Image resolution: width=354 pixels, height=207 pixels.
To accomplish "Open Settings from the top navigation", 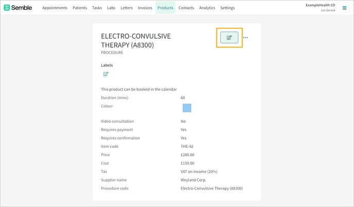I will [x=227, y=8].
